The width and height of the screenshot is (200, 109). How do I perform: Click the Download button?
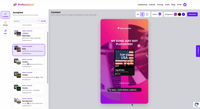[192, 14]
